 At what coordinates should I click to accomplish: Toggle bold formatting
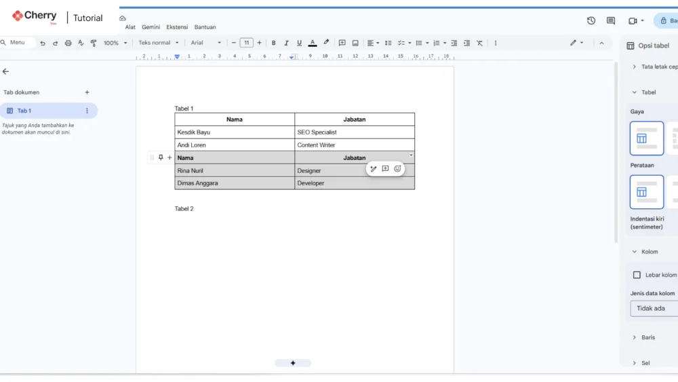coord(273,43)
